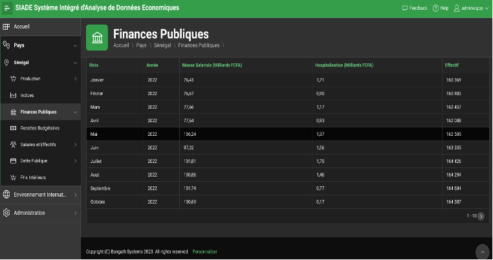
Task: Click the Personnaliser link in footer
Action: [x=205, y=251]
